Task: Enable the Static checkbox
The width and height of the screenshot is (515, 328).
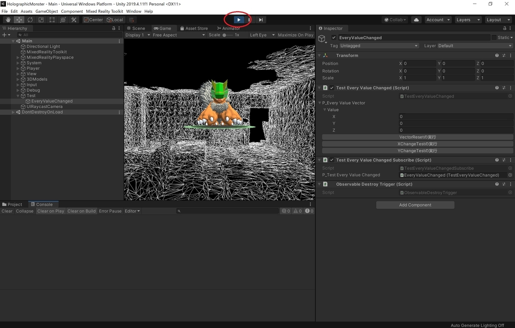Action: point(494,38)
